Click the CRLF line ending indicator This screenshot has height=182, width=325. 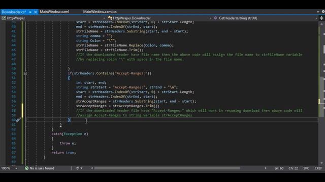(318, 168)
